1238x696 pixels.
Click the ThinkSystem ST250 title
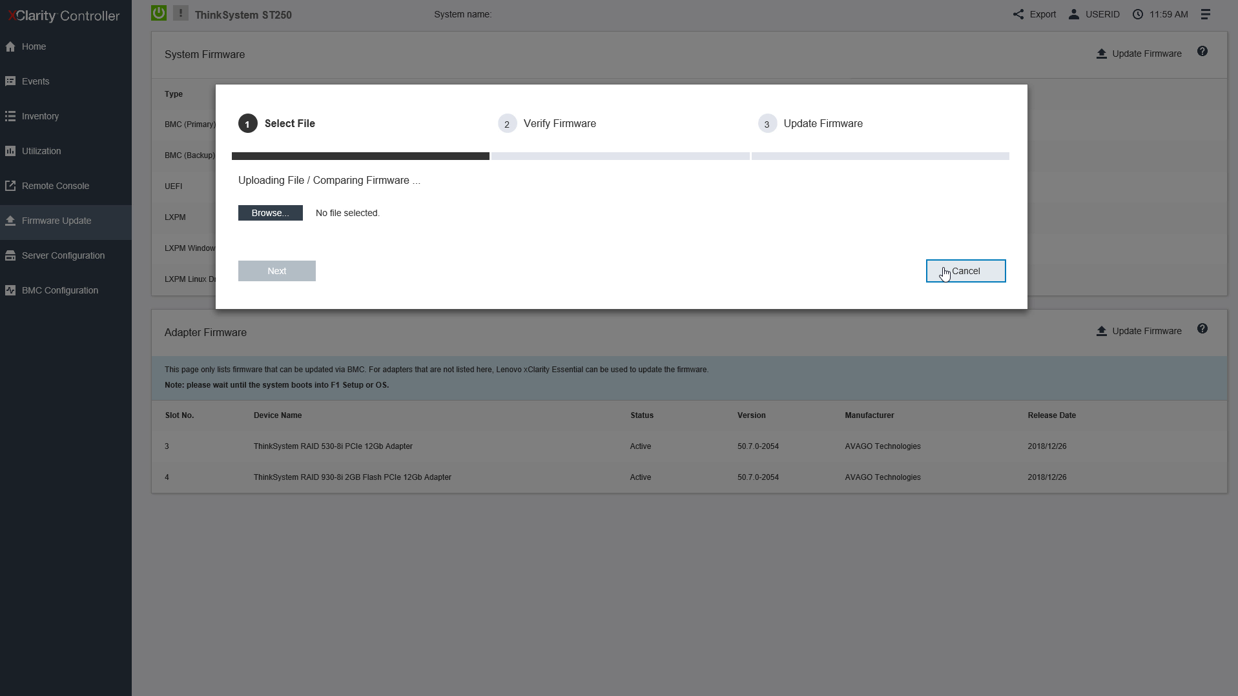(243, 15)
